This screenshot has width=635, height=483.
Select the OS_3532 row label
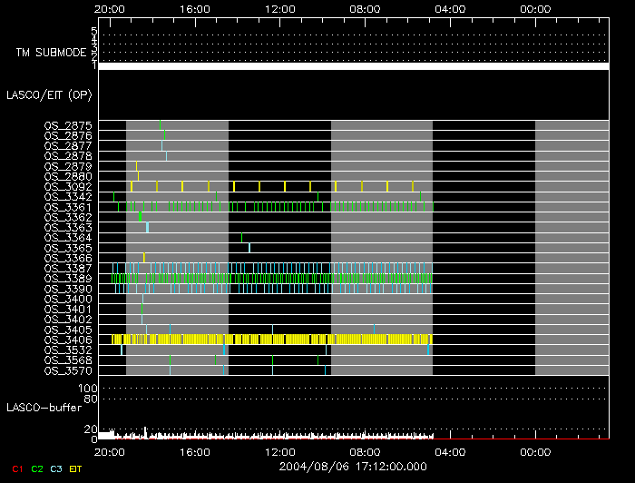tap(68, 350)
